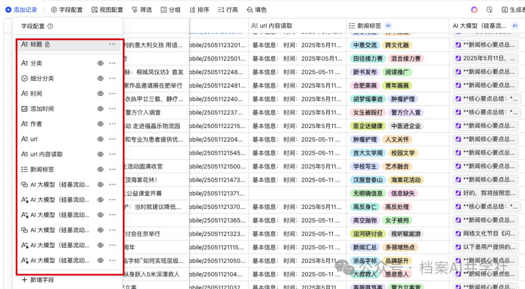525x289 pixels.
Task: Click 字段配置 in the top toolbar
Action: 67,10
